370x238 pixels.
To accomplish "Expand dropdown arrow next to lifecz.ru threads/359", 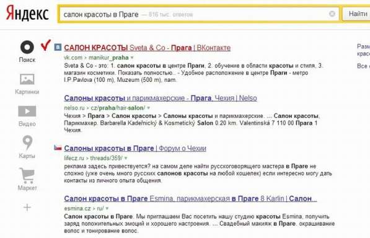I will click(126, 158).
